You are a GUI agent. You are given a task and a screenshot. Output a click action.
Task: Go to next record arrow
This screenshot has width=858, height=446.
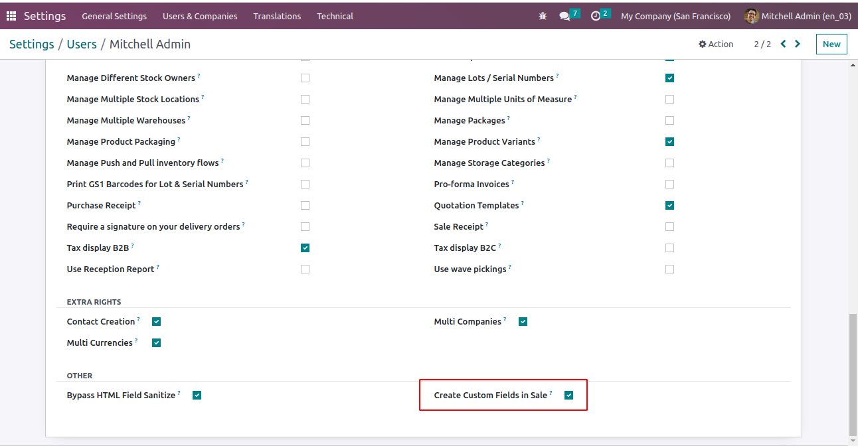click(x=798, y=44)
